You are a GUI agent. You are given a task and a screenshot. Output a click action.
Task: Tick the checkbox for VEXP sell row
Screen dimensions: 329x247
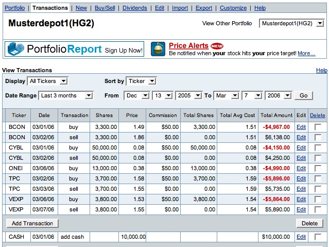click(318, 209)
